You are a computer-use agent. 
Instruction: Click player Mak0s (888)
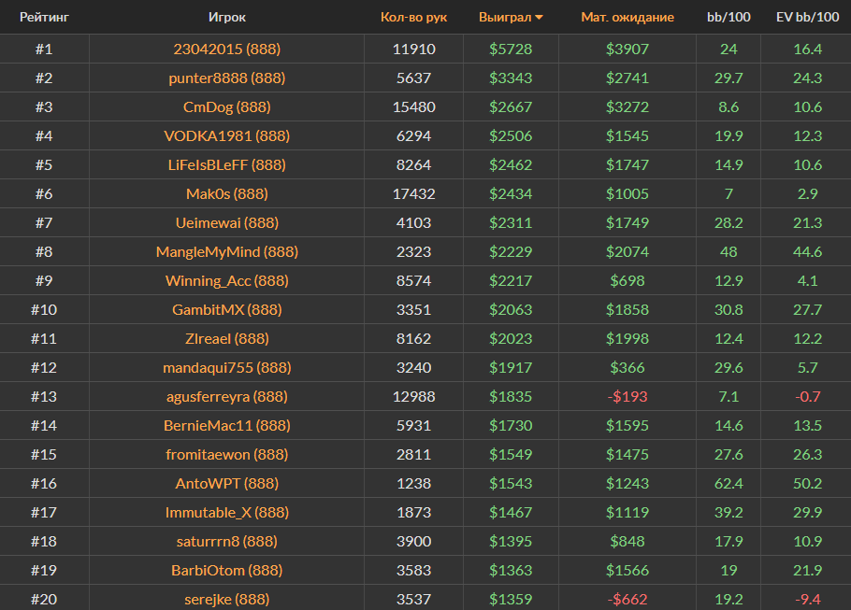click(x=226, y=193)
